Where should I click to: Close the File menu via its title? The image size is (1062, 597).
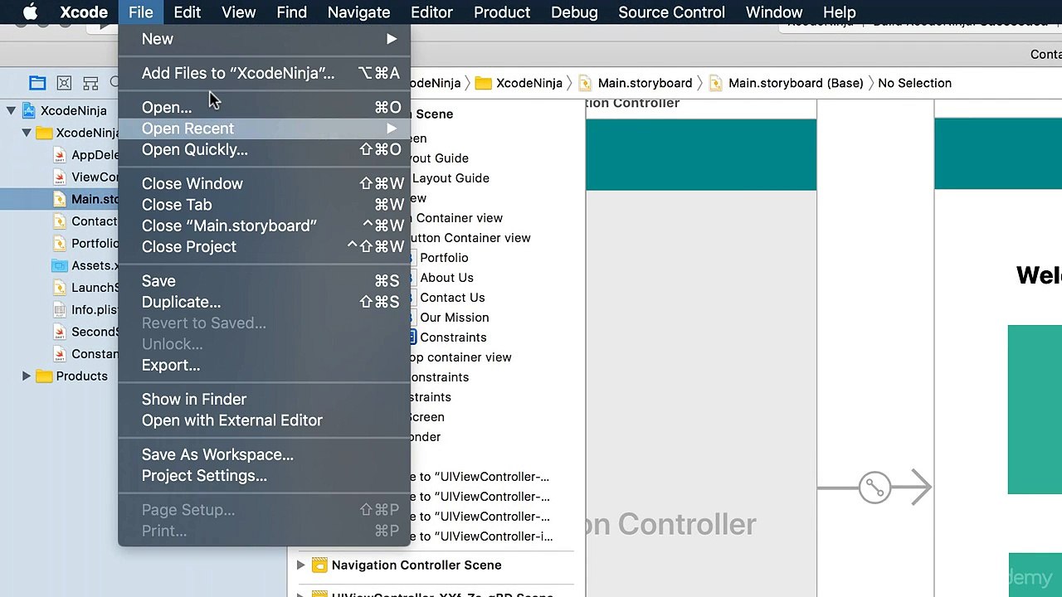141,12
